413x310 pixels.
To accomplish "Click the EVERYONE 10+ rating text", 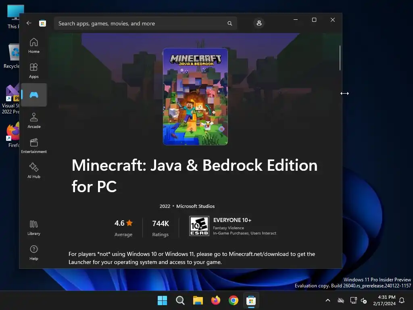I will (x=232, y=220).
